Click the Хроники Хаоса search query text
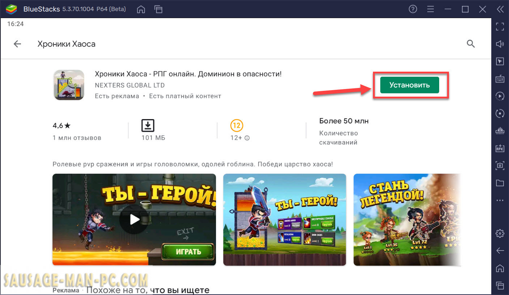Screen dimensions: 509x295 [67, 44]
